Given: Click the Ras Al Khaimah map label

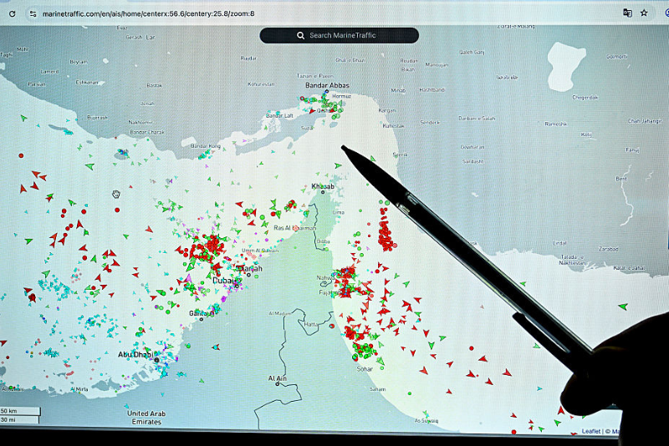Looking at the screenshot, I should coord(294,227).
